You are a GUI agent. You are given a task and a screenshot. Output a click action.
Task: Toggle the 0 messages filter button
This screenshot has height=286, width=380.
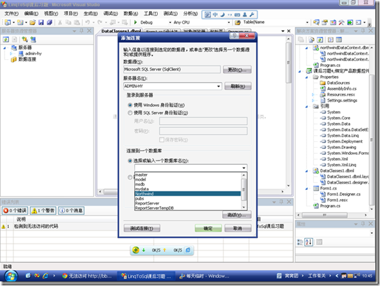tap(71, 210)
